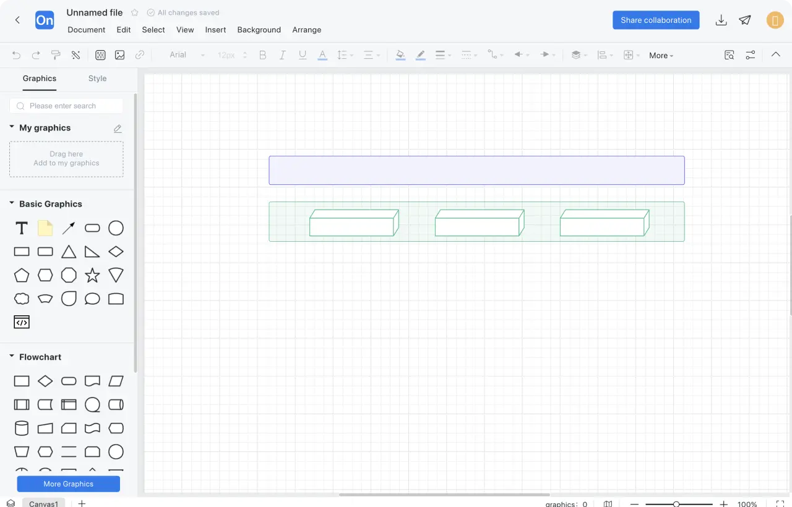Star the file as favorite
The width and height of the screenshot is (792, 507).
pos(135,13)
